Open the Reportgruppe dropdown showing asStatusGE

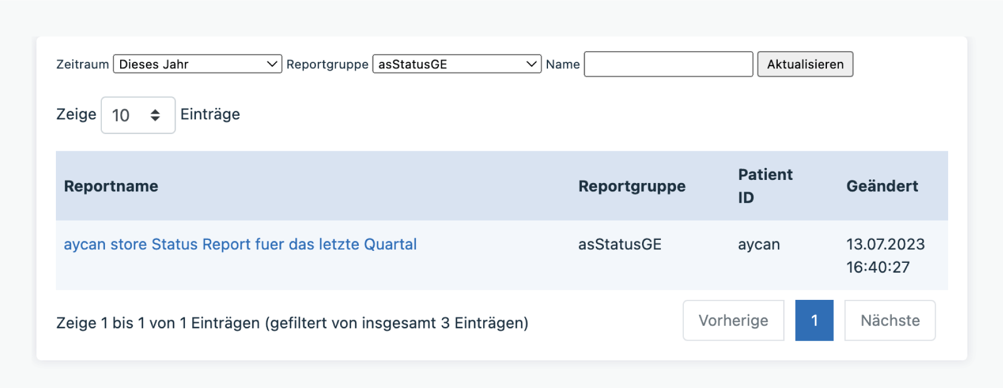click(457, 64)
